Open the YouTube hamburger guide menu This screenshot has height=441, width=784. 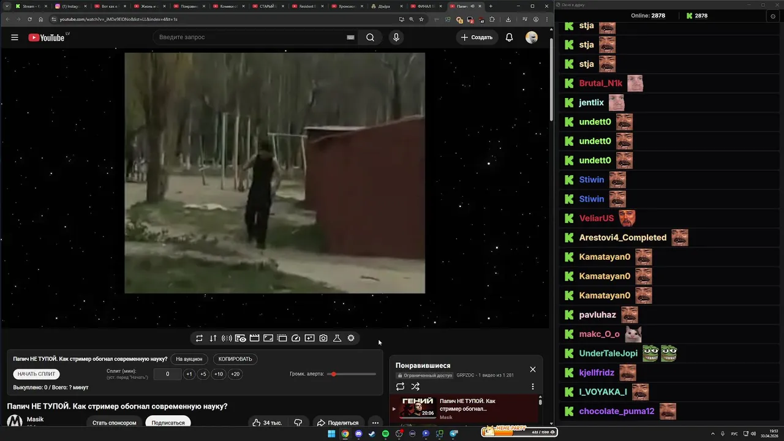pyautogui.click(x=14, y=37)
